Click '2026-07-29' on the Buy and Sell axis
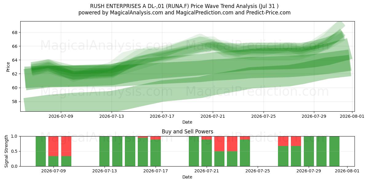This screenshot has height=184, width=369. tap(309, 171)
